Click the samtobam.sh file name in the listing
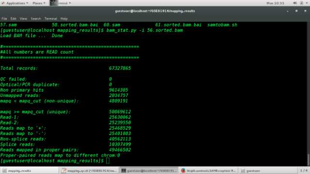Screen dimensions: 310x174 (222, 25)
